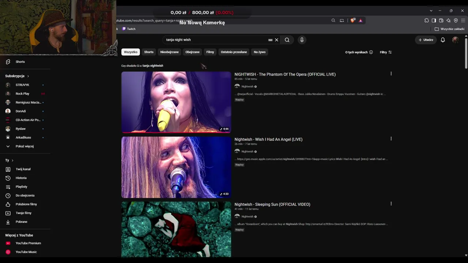Image resolution: width=468 pixels, height=263 pixels.
Task: Open the Brave VPN shield icon
Action: click(456, 20)
